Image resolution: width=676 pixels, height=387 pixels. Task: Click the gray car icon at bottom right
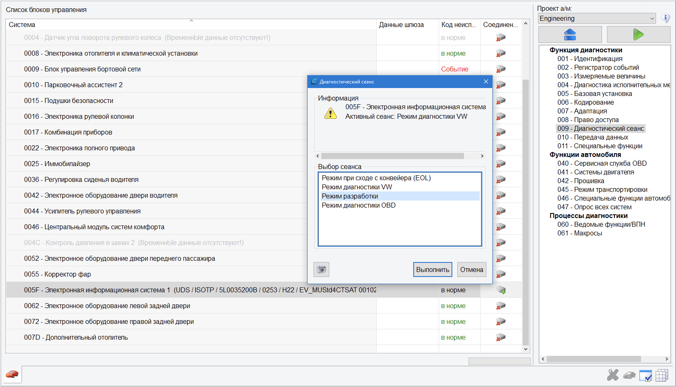pos(629,375)
